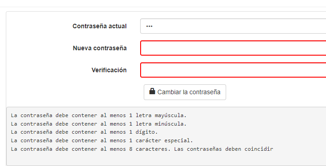The width and height of the screenshot is (326, 166).
Task: Click the Verificación label
Action: tap(109, 70)
